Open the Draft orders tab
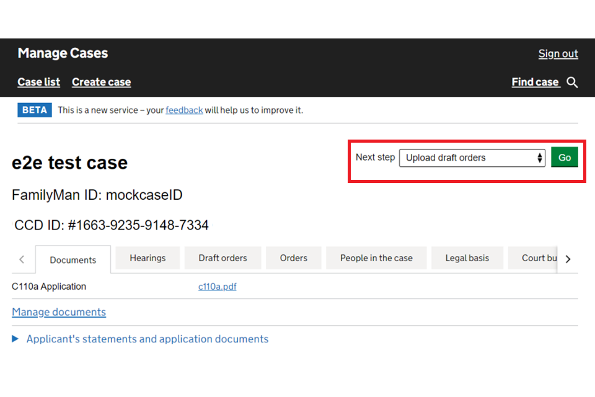Screen dimensions: 595x397 tap(223, 257)
